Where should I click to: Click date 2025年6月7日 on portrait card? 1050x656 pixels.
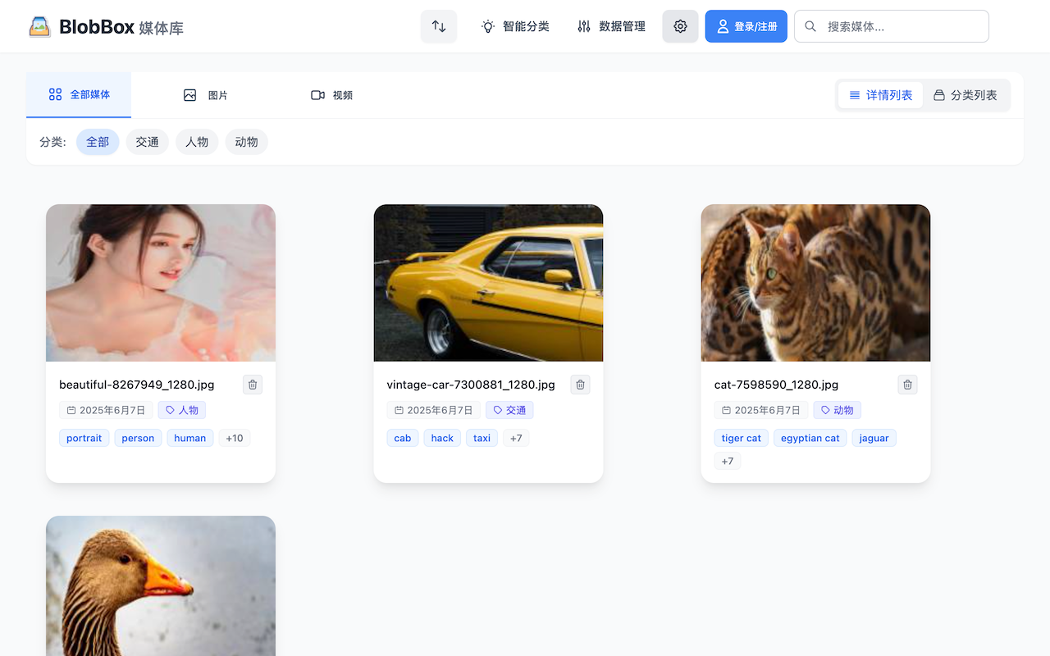click(x=106, y=410)
